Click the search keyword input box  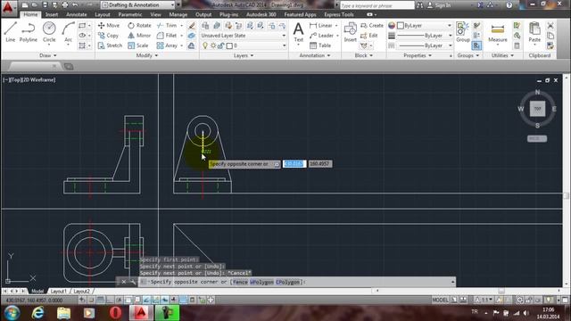click(x=377, y=5)
